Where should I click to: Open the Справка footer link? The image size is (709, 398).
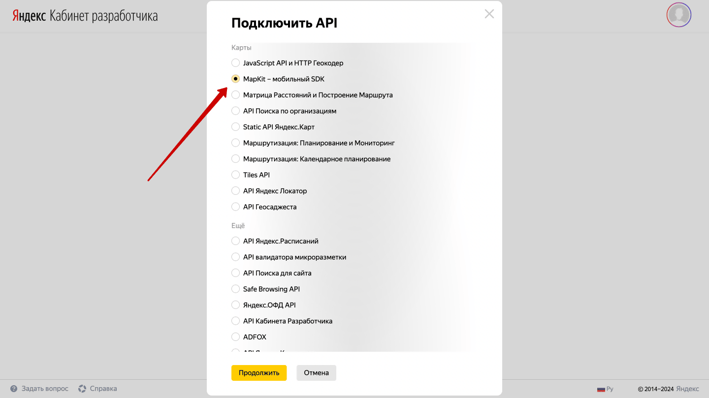click(x=103, y=389)
